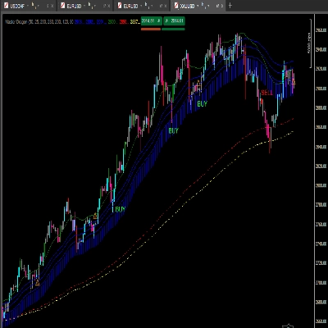Image resolution: width=328 pixels, height=328 pixels.
Task: Detach the USDCHF tab into a window
Action: [x=48, y=6]
